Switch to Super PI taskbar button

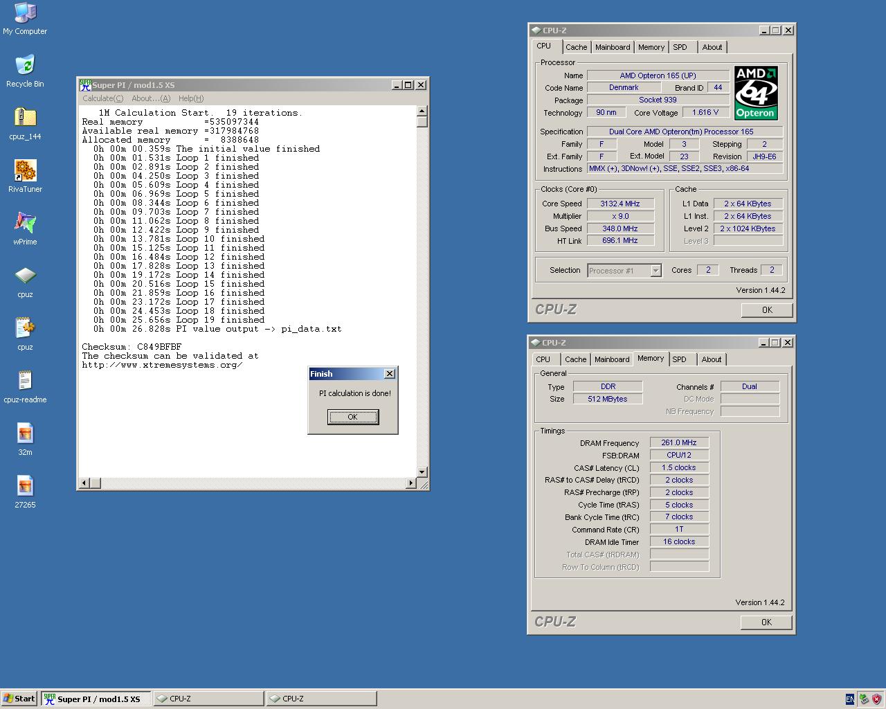click(96, 699)
